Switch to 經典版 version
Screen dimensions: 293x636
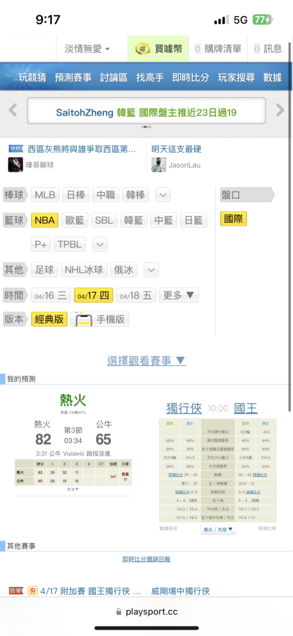tap(49, 319)
